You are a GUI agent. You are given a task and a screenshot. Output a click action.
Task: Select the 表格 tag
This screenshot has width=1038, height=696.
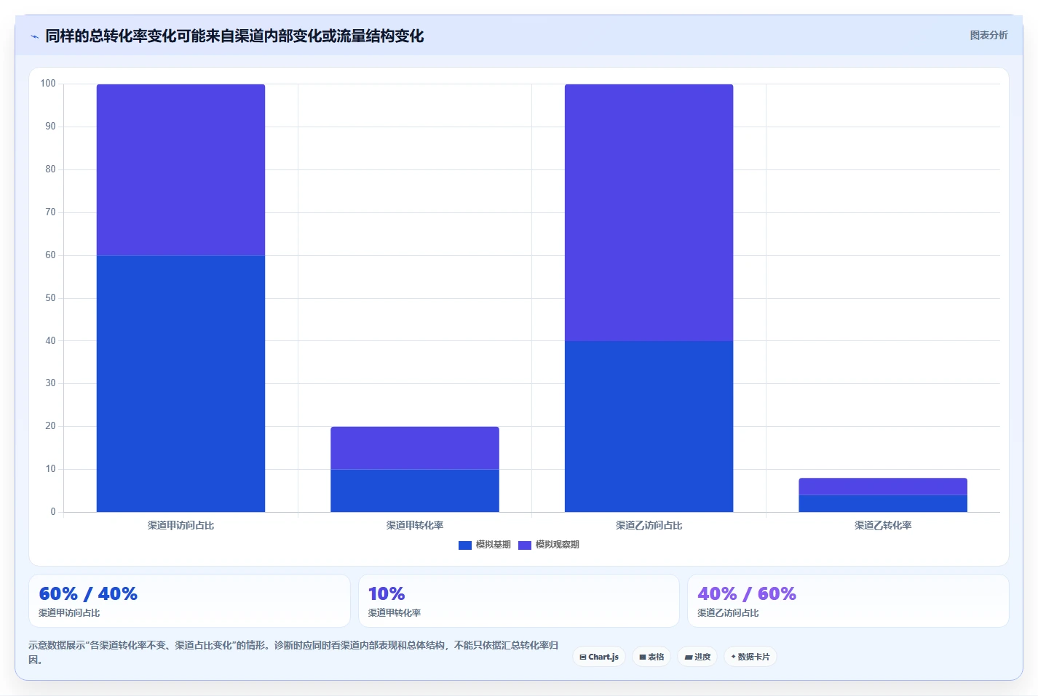(x=651, y=657)
